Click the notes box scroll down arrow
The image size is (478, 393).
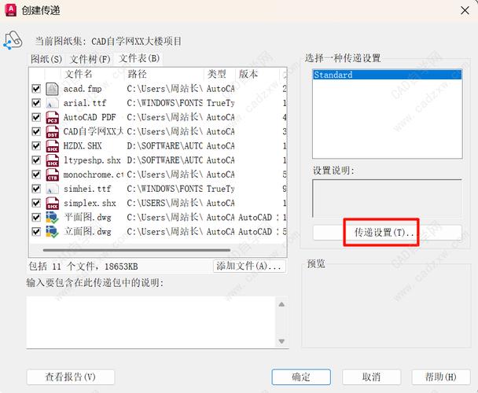coord(281,341)
